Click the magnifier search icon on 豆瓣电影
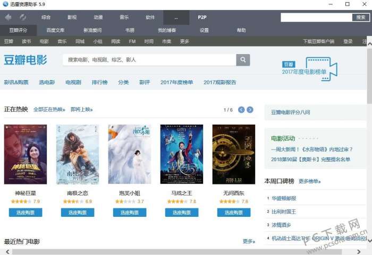Screen dimensions: 372x255 243,60
